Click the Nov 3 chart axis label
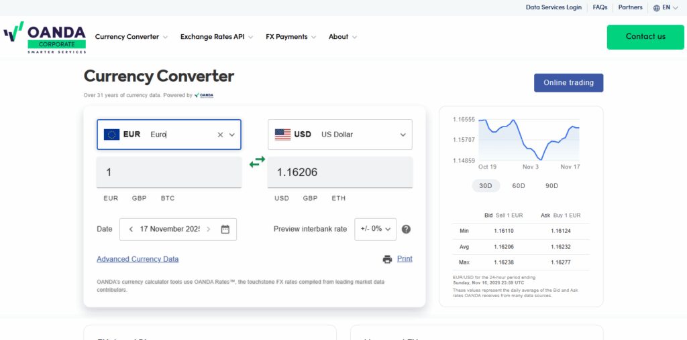This screenshot has height=340, width=687. (531, 167)
